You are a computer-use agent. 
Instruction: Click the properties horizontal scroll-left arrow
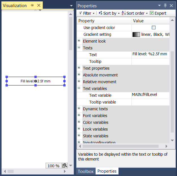pyautogui.click(x=80, y=146)
